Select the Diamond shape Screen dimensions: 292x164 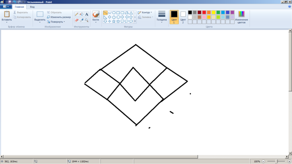(110, 17)
